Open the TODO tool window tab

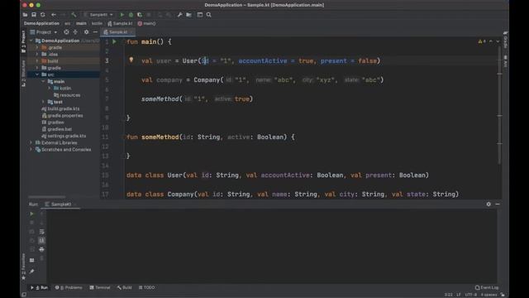pos(147,287)
